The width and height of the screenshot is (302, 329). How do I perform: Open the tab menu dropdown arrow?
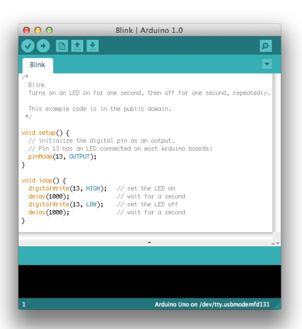pyautogui.click(x=267, y=64)
